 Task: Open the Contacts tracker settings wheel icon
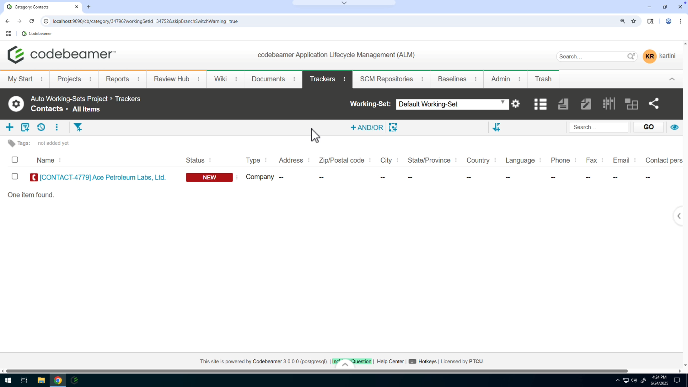click(16, 104)
